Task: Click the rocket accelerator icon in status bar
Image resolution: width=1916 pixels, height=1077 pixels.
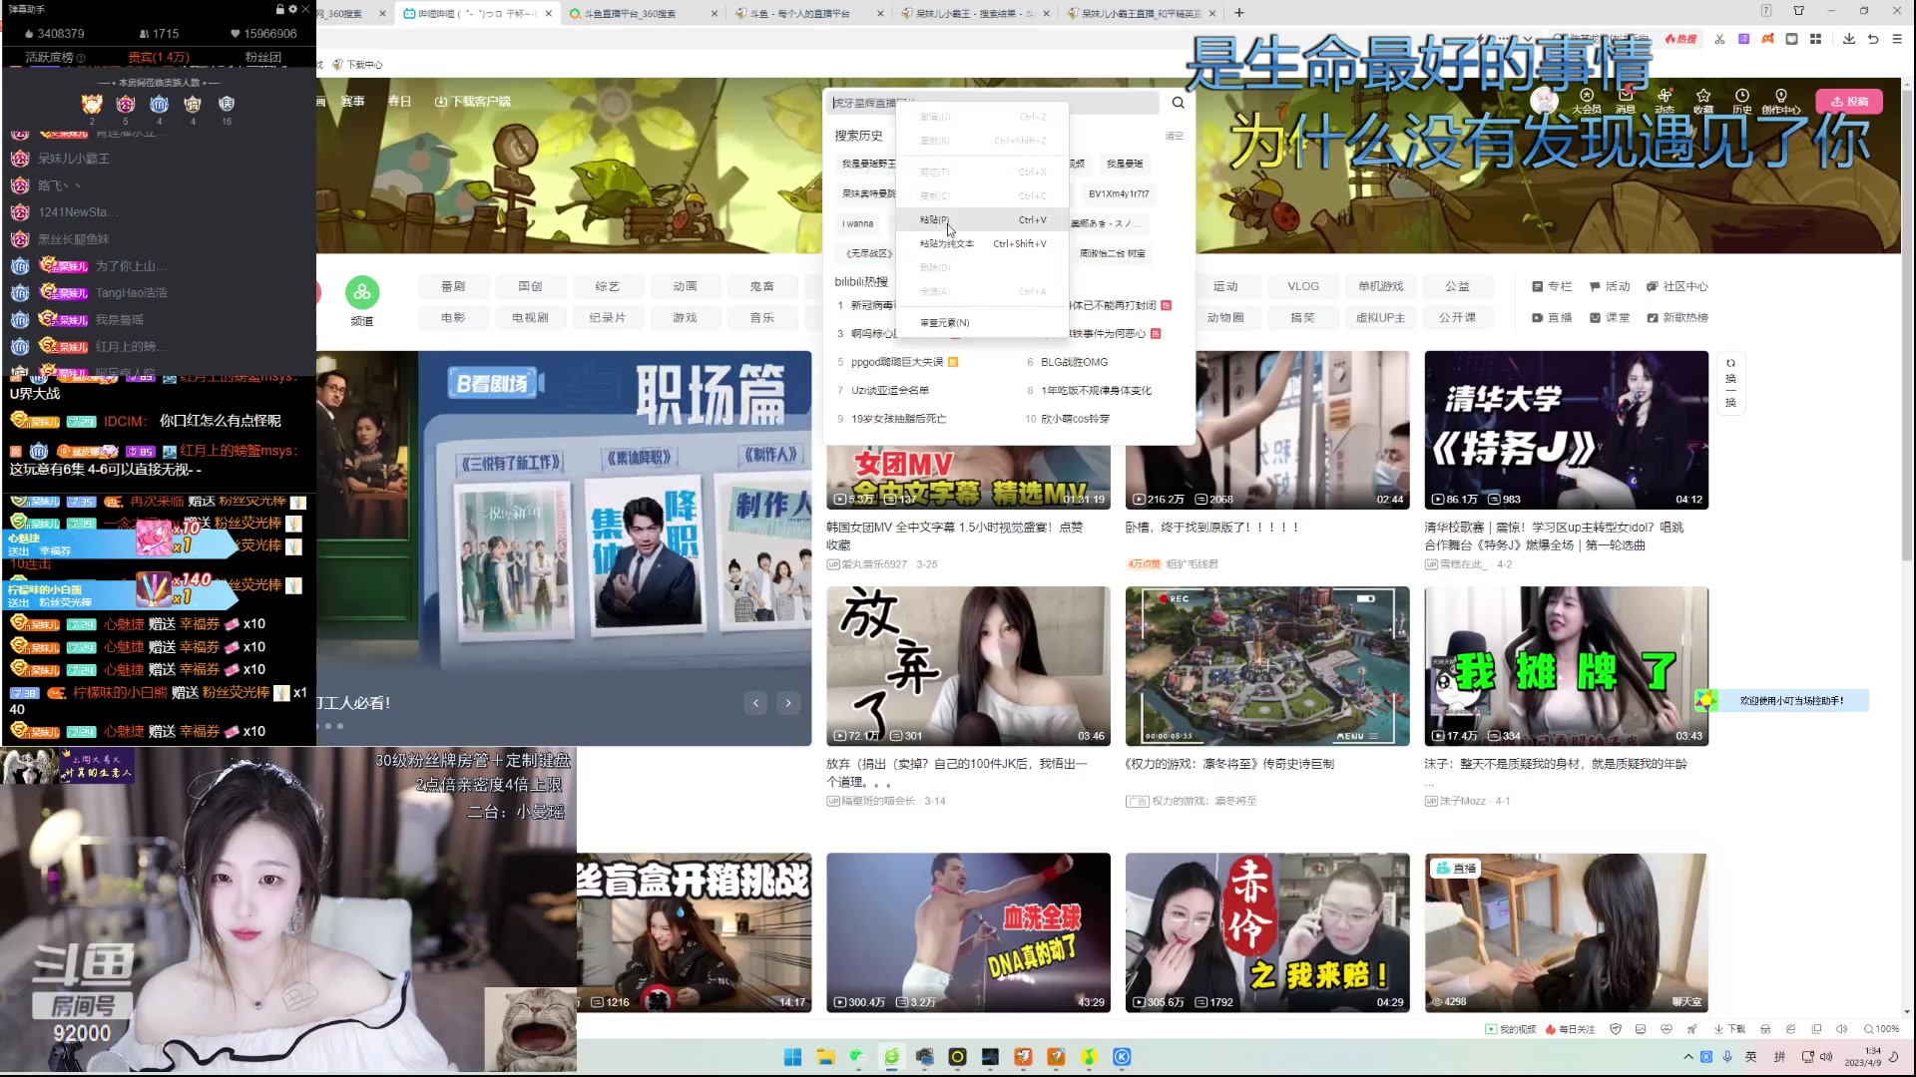Action: point(1691,1029)
